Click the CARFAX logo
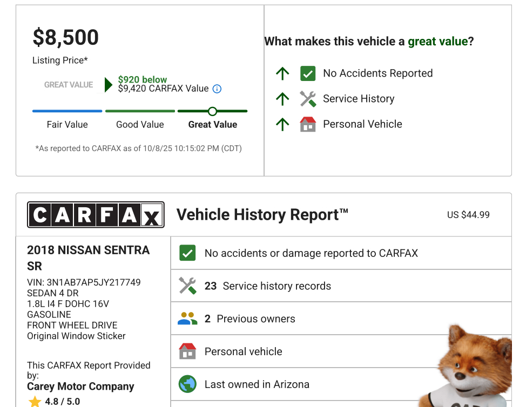The image size is (526, 407). 96,215
